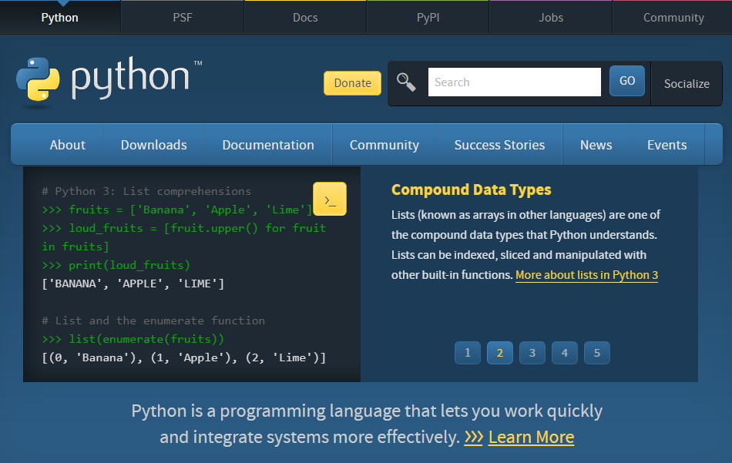This screenshot has width=732, height=463.
Task: Open the Downloads navigation menu
Action: tap(153, 145)
